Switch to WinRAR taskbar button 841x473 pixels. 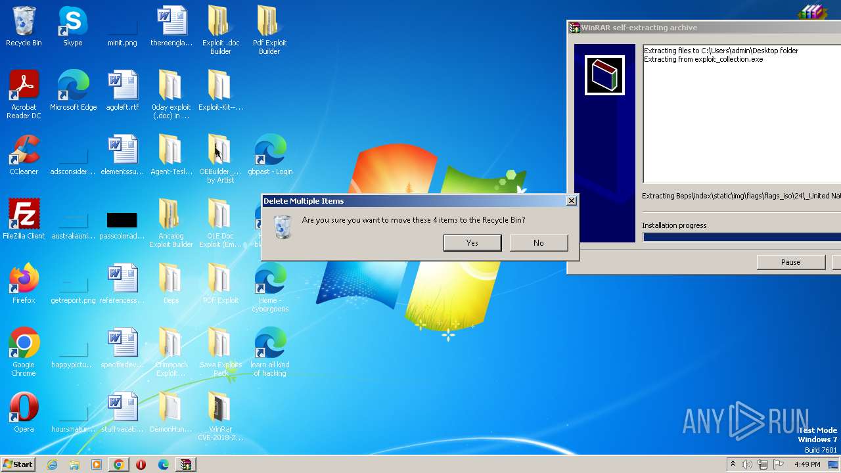point(186,464)
